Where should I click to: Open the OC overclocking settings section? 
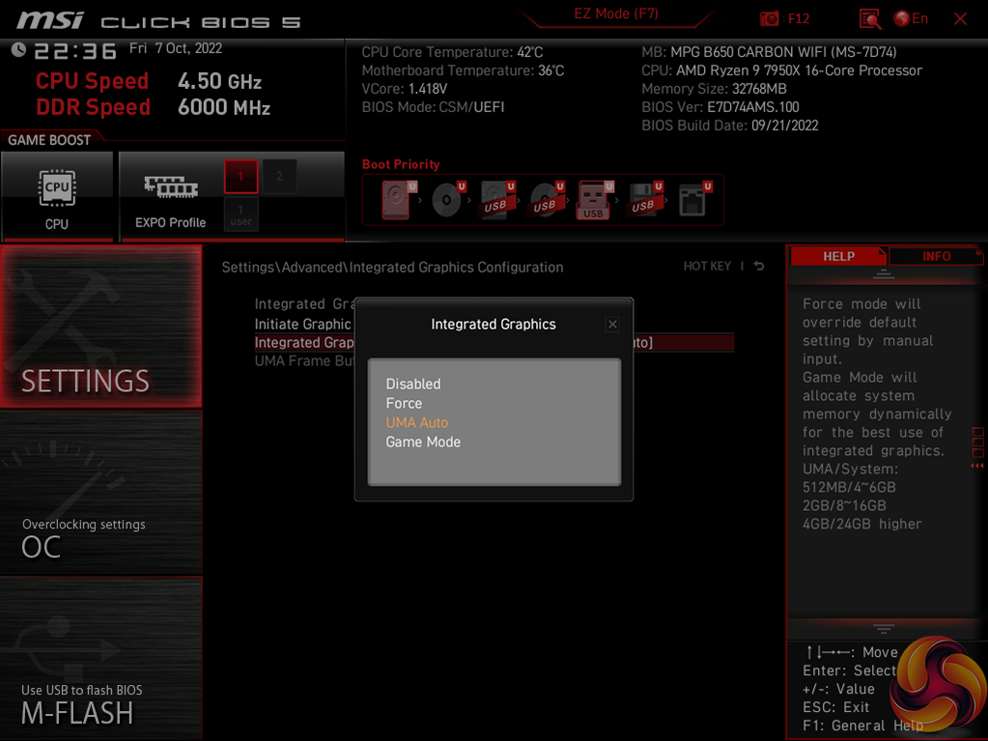coord(101,494)
